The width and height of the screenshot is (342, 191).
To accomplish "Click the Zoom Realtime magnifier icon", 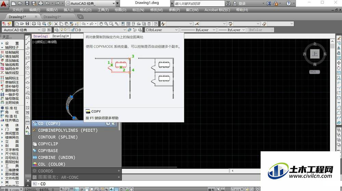I will (106, 24).
